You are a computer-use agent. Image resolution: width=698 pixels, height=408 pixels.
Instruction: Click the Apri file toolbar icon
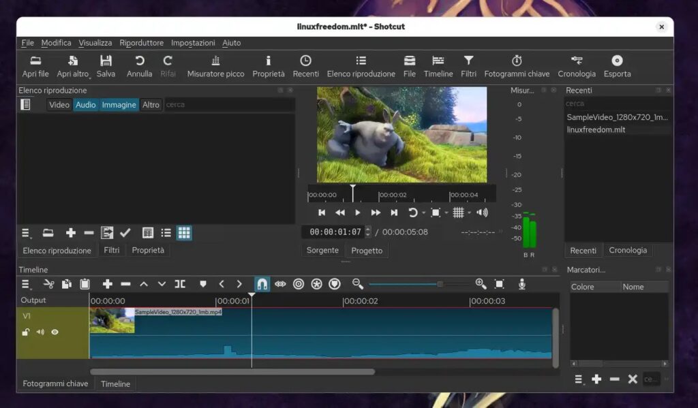coord(35,61)
